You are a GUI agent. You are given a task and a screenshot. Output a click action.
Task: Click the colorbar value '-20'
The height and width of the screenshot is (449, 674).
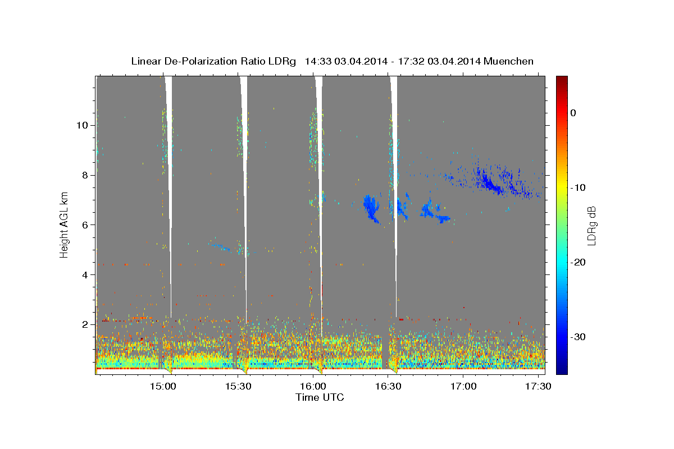[x=579, y=262]
